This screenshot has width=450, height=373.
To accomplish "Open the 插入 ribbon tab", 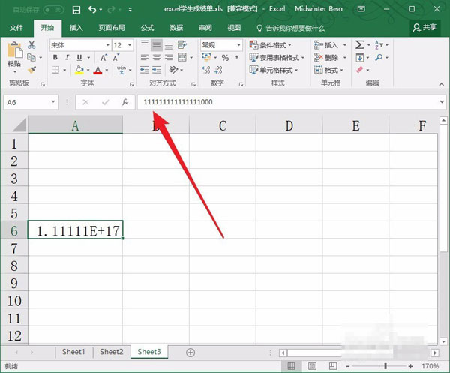I will coord(76,27).
